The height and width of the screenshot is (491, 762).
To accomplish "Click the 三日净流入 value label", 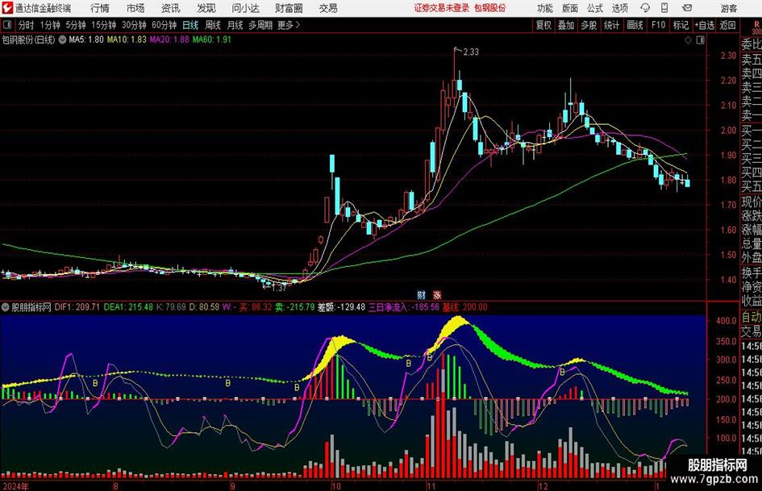I will 404,306.
